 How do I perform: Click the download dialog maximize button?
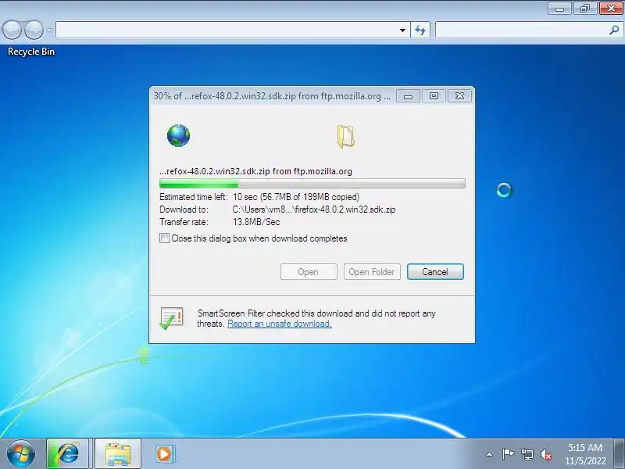tap(434, 95)
